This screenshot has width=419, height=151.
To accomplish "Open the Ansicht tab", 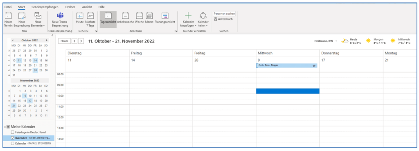I will coord(87,7).
